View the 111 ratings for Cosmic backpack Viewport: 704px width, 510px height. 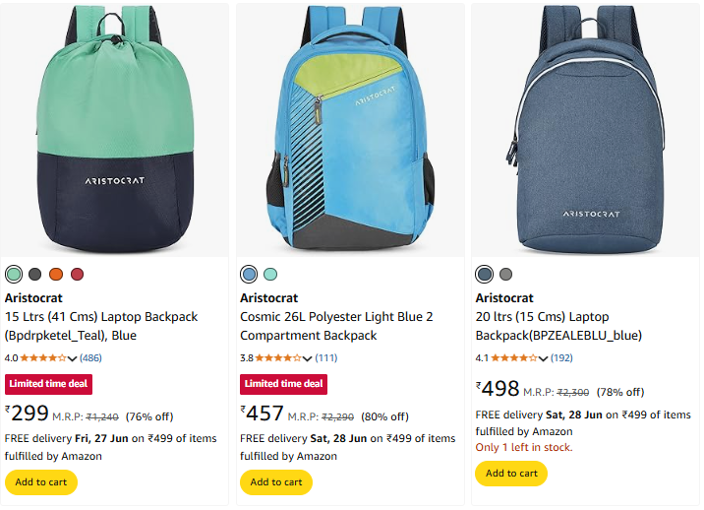[x=325, y=358]
